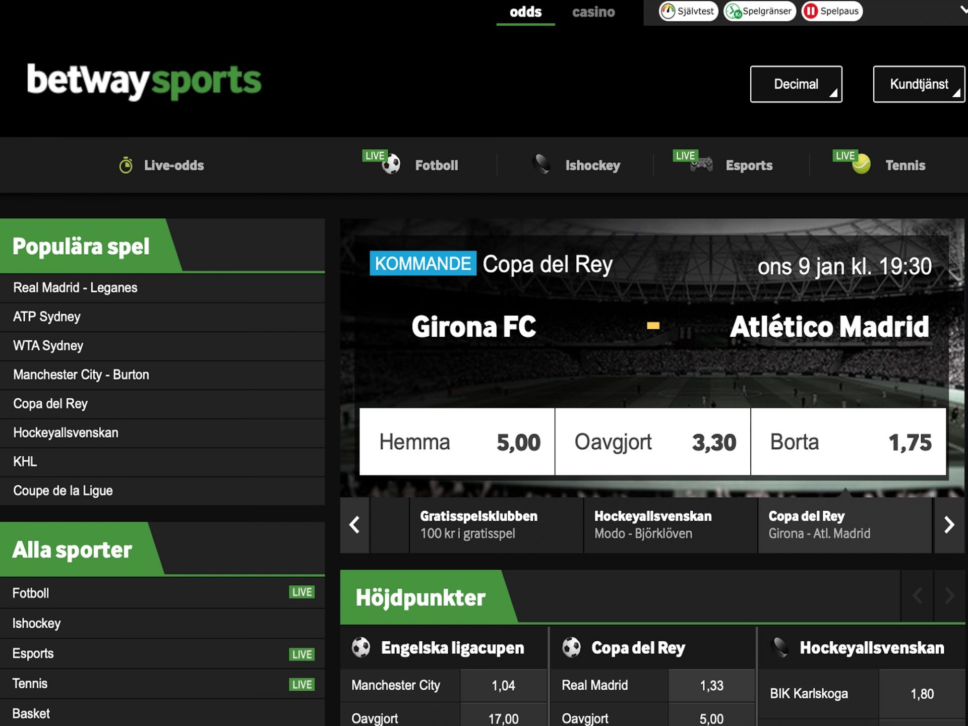This screenshot has width=968, height=726.
Task: Open Manchester City - Burton link
Action: [x=162, y=375]
